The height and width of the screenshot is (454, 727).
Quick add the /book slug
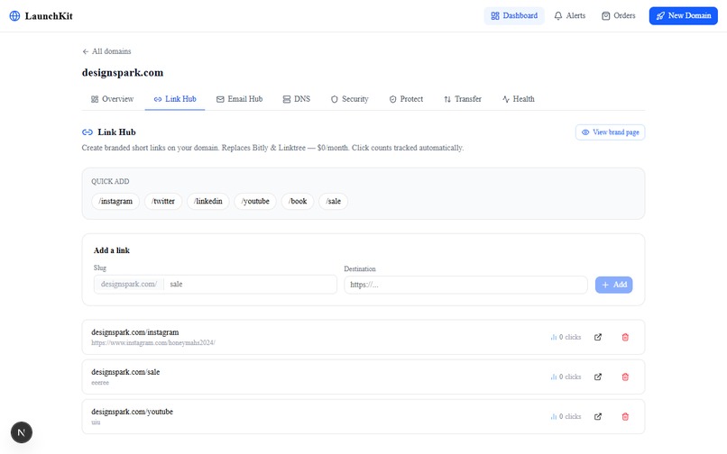click(298, 202)
